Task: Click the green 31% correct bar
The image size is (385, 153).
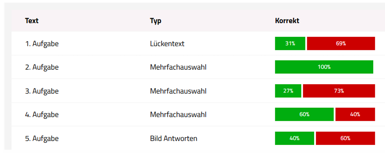Action: 290,44
